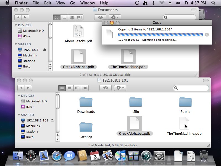Open System Preferences in the Dock
This screenshot has height=166, width=221.
[x=159, y=156]
